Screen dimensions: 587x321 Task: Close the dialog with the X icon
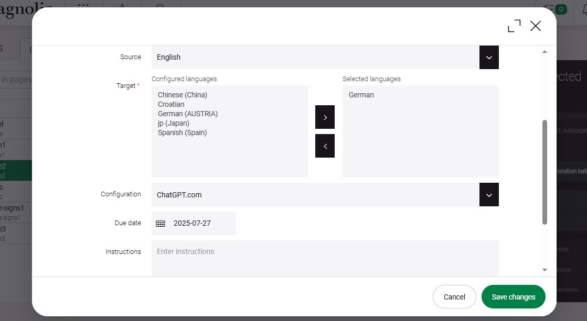pyautogui.click(x=535, y=26)
